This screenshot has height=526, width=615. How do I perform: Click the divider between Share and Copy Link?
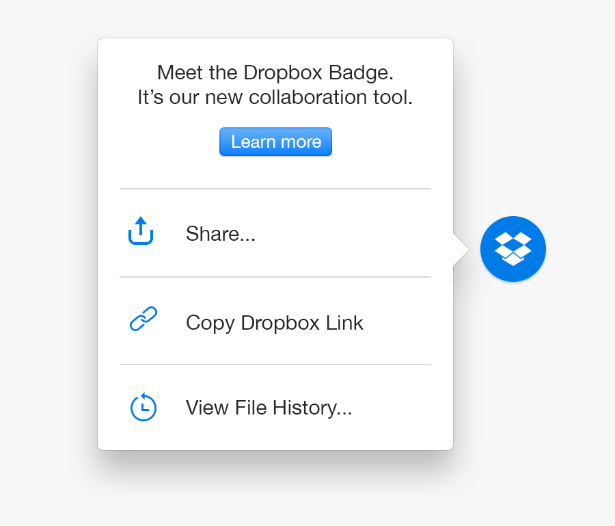pyautogui.click(x=275, y=277)
